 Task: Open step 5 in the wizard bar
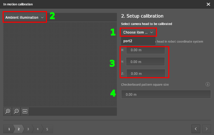47,129
